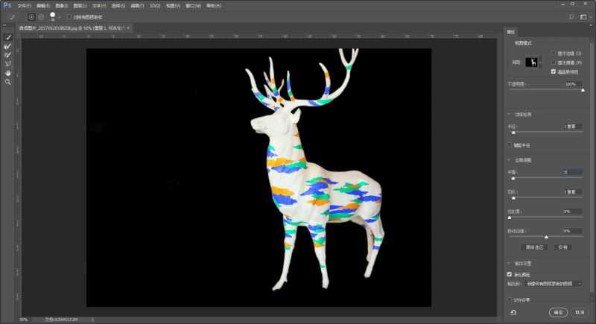Toggle the Smart Radius checkbox
The width and height of the screenshot is (596, 324).
pos(508,144)
